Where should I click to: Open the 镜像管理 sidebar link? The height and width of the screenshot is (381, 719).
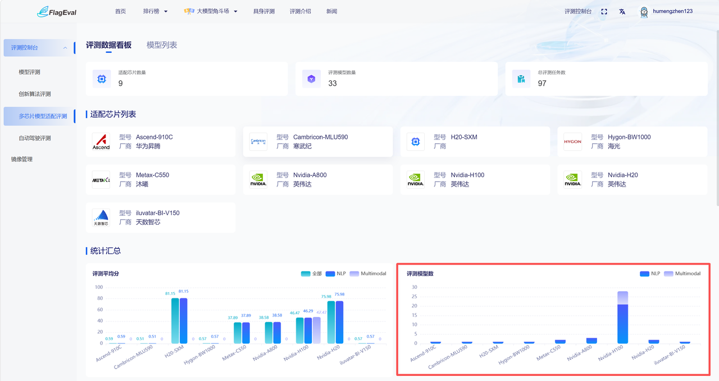pos(22,159)
